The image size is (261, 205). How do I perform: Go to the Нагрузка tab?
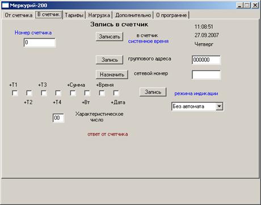click(99, 15)
